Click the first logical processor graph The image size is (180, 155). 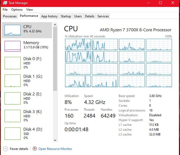[x=78, y=44]
